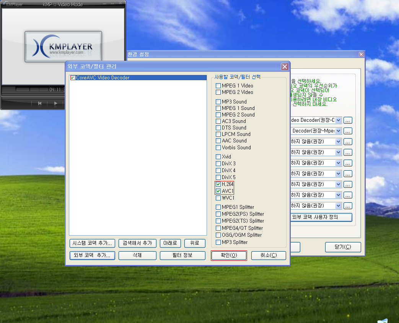Tick the DivX 4 checkbox
The width and height of the screenshot is (399, 323).
pyautogui.click(x=218, y=170)
